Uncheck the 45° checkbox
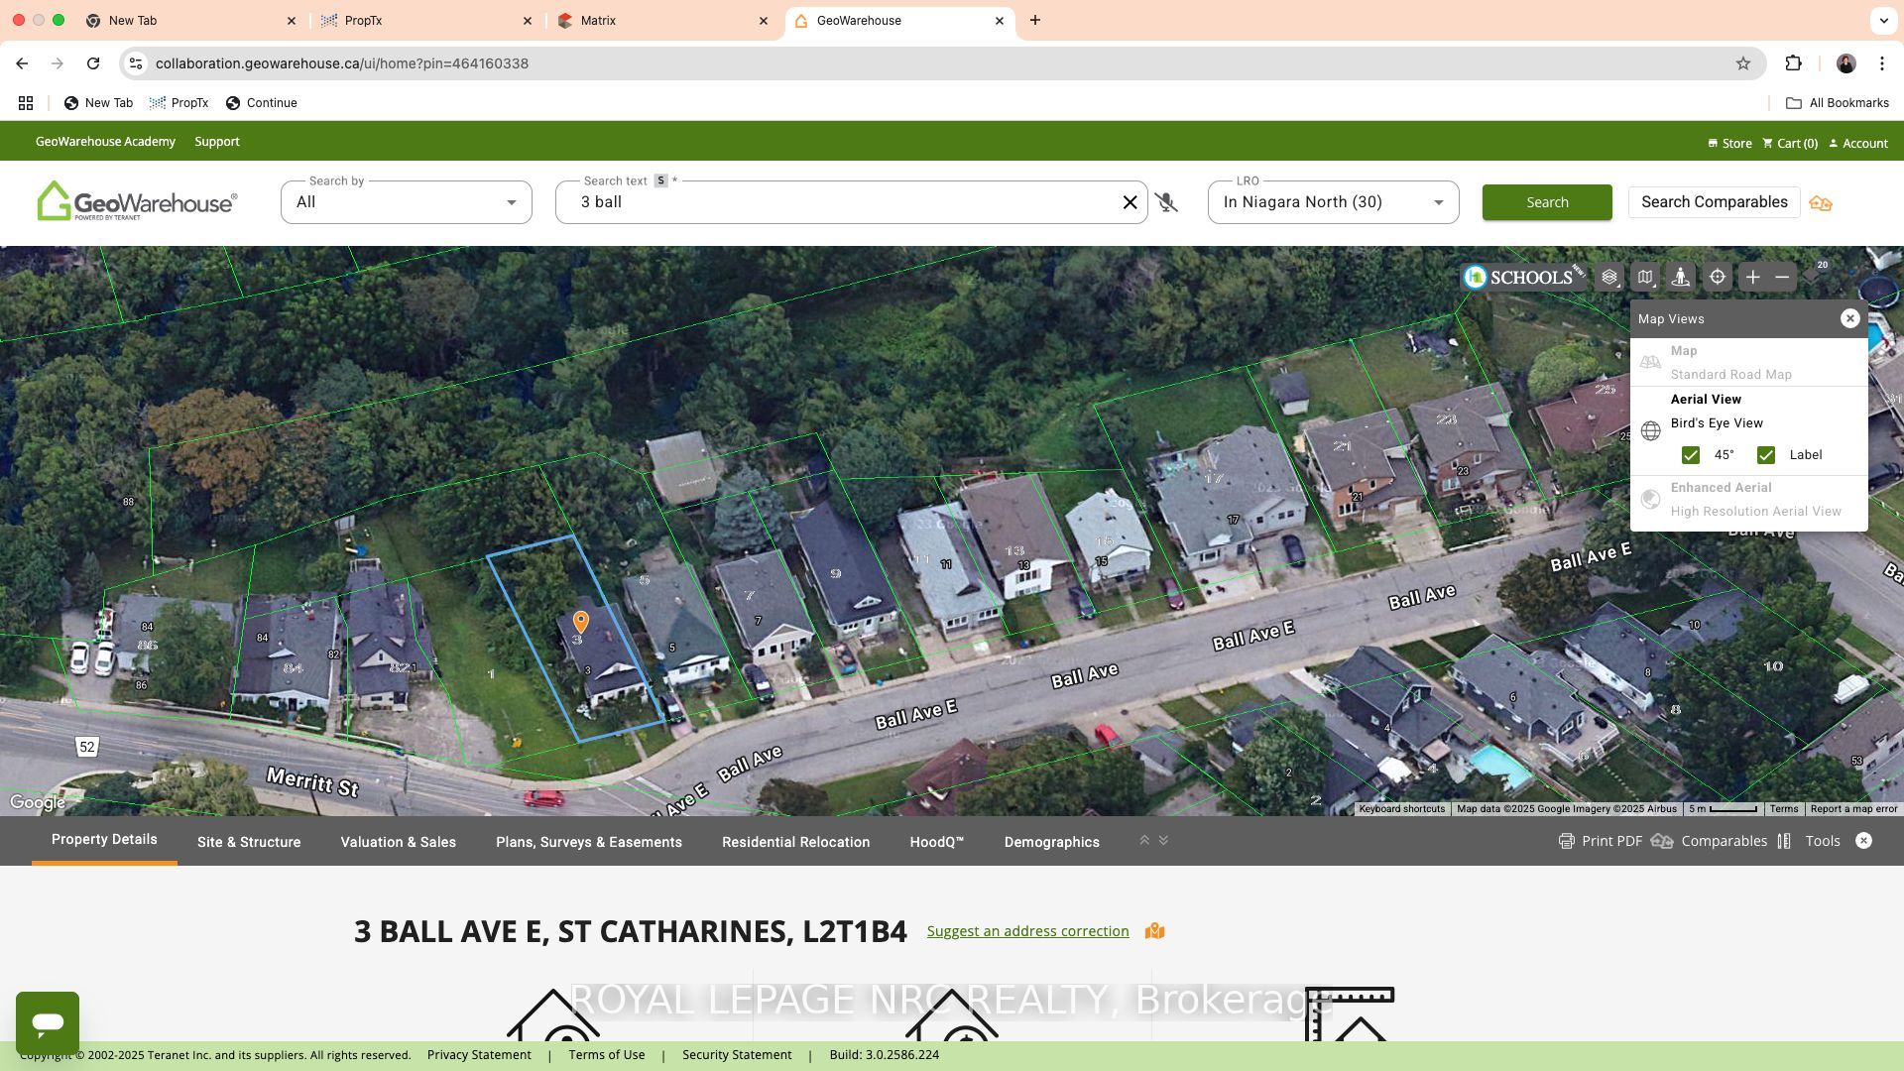The width and height of the screenshot is (1904, 1071). click(1690, 455)
